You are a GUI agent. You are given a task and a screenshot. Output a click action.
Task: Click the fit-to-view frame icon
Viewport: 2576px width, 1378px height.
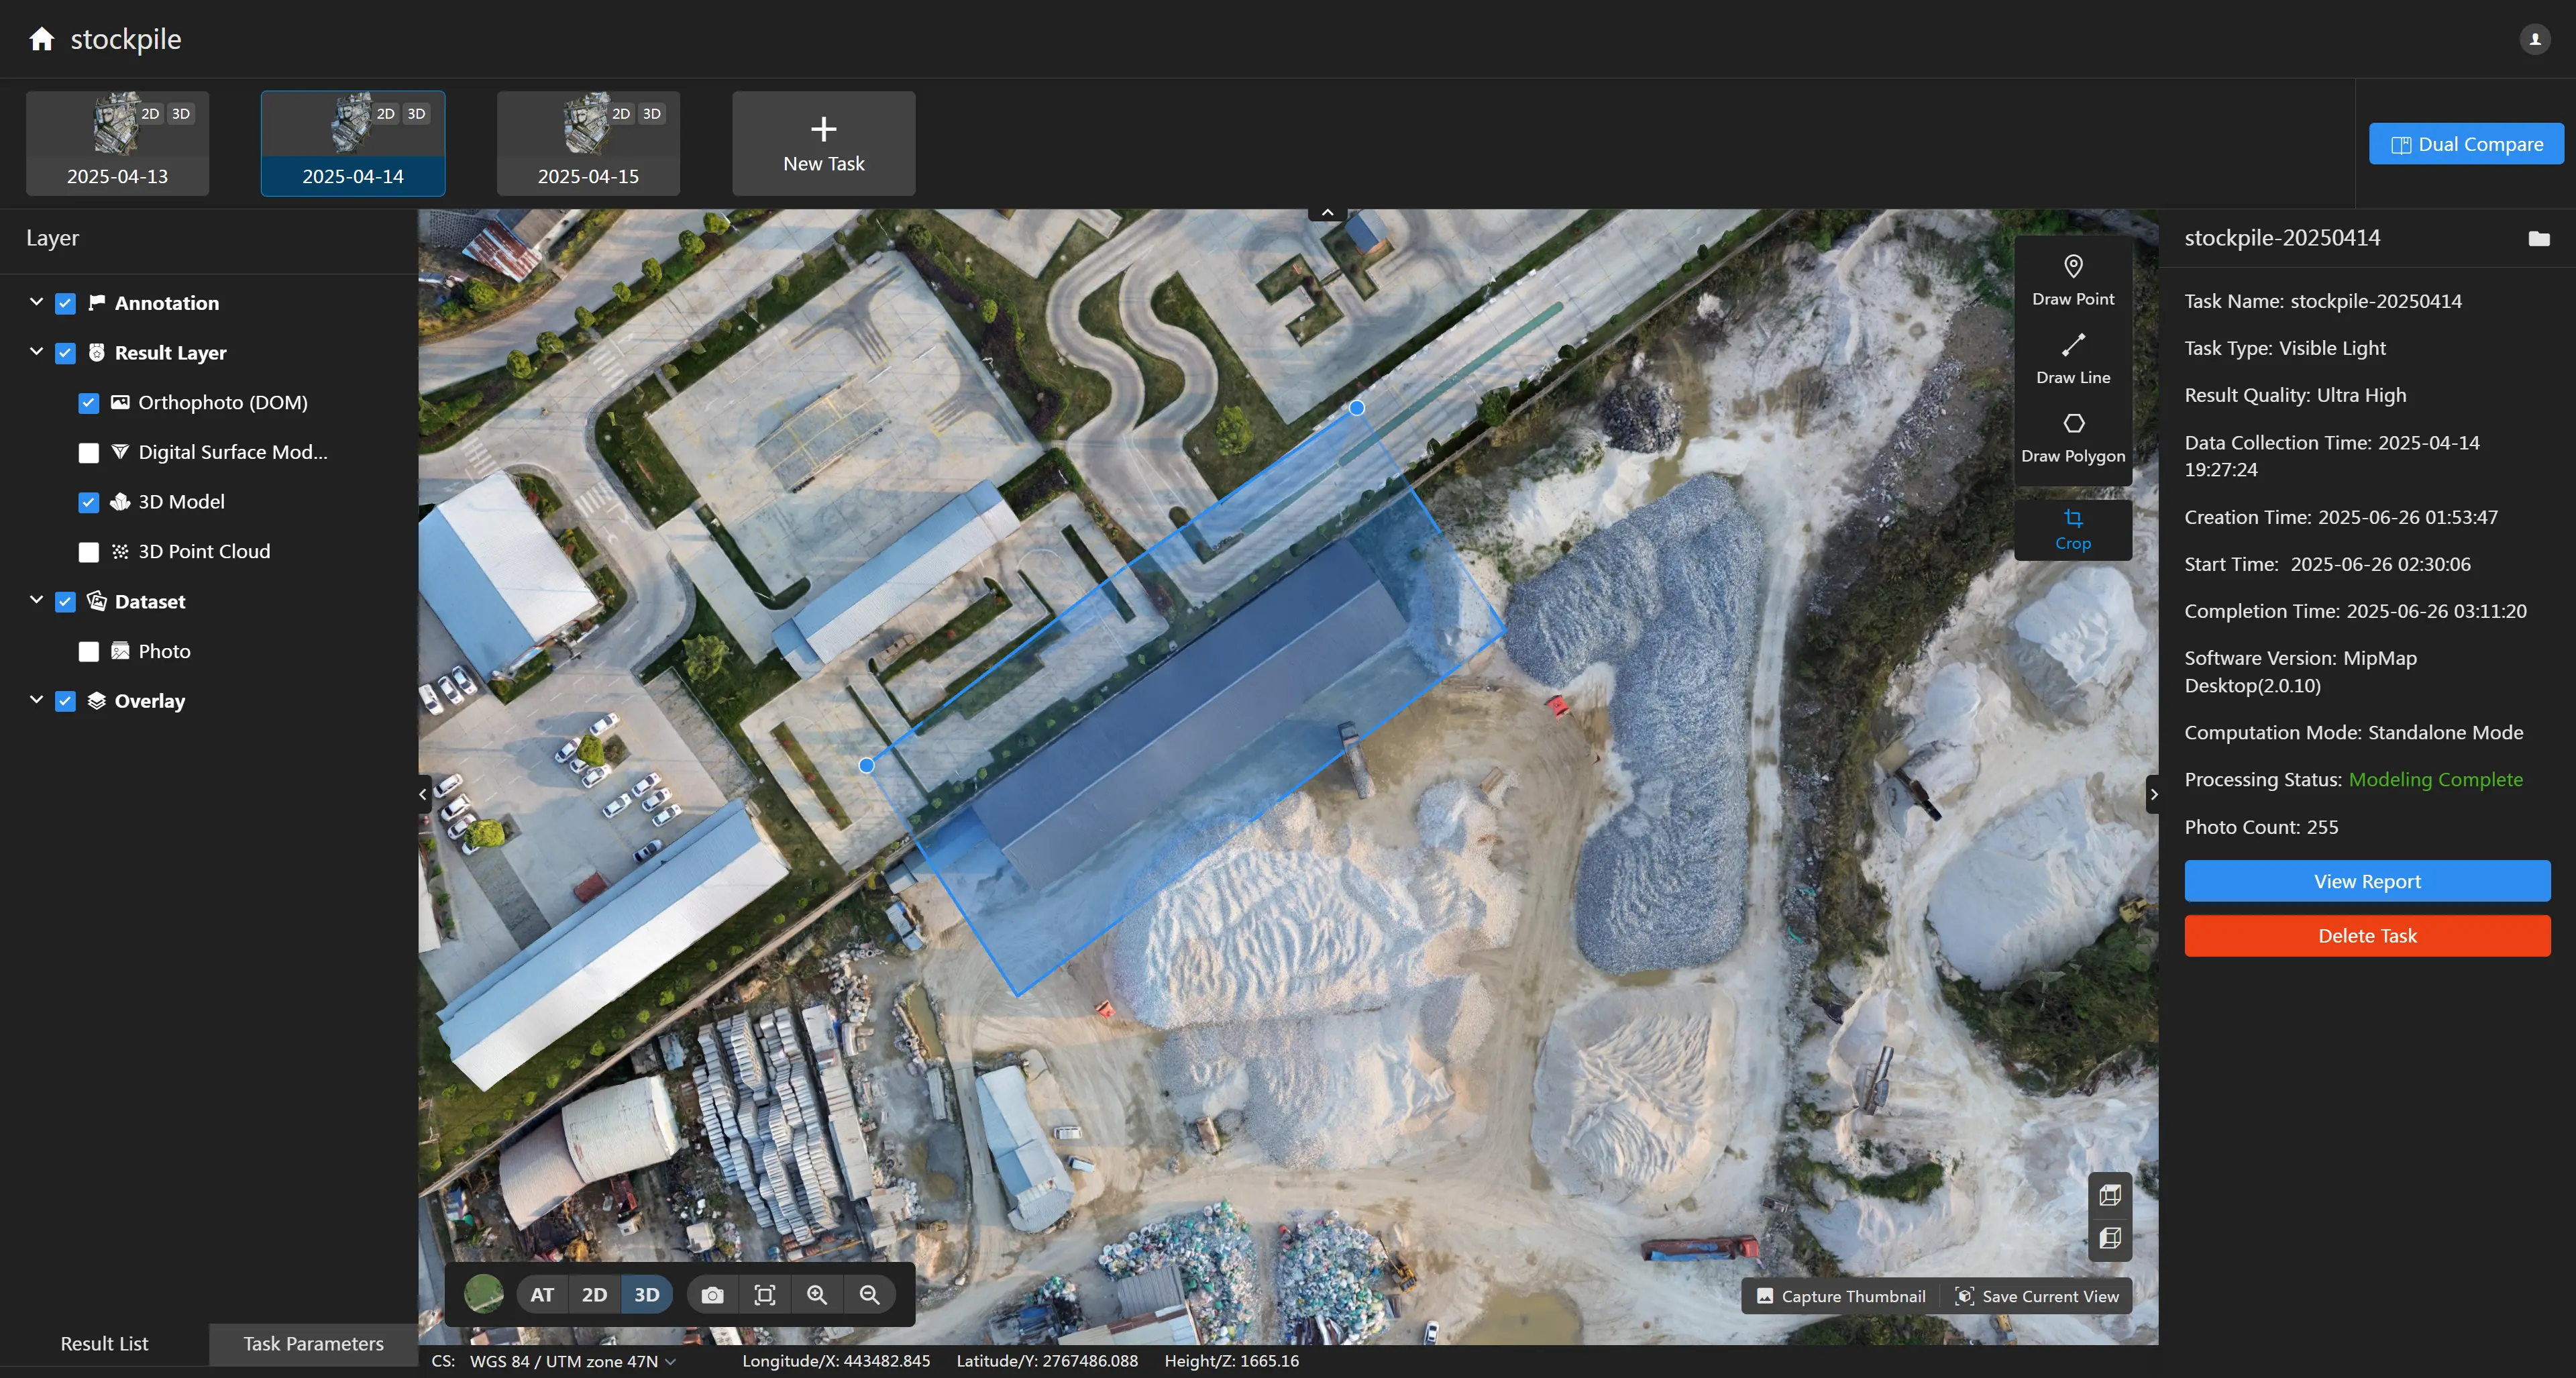[764, 1294]
